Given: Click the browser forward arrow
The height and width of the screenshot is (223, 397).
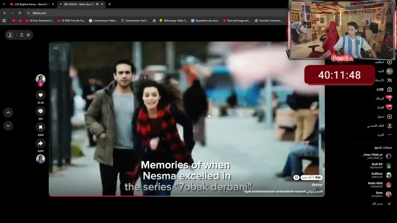Looking at the screenshot, I should pyautogui.click(x=12, y=13).
